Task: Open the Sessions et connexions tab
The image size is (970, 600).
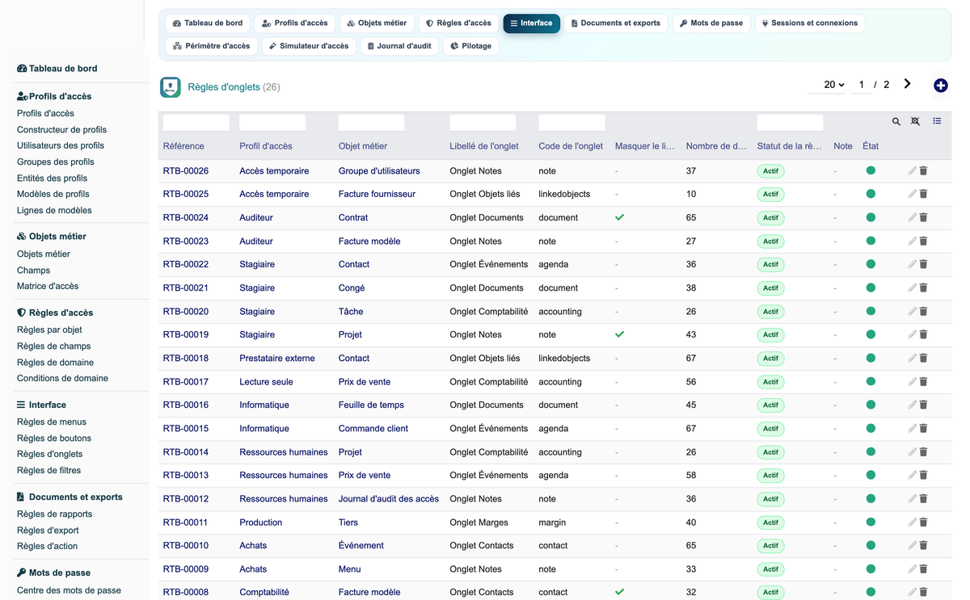Action: [x=810, y=23]
